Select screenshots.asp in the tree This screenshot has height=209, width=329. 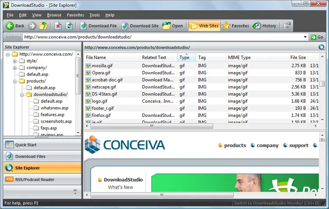click(56, 121)
